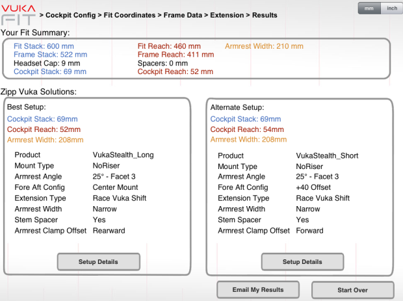Go to Cockpit Config breadcrumb step

(73, 15)
